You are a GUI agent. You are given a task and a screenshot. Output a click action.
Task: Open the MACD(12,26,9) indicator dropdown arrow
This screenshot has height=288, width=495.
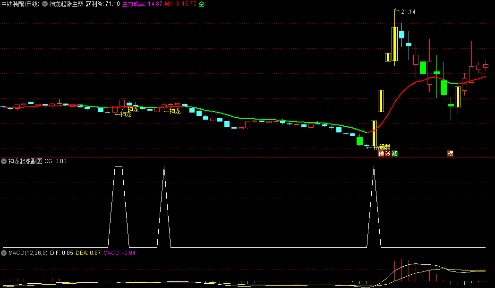[4, 253]
